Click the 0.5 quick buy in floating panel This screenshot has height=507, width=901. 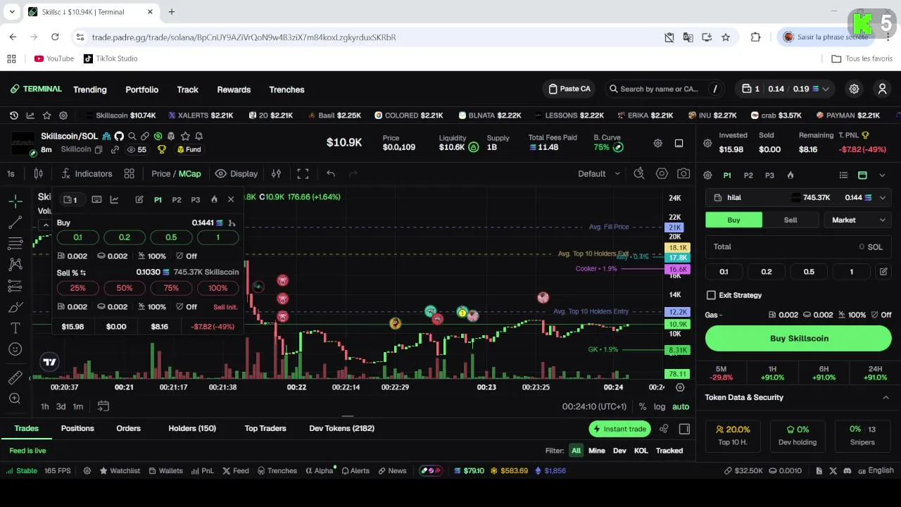click(171, 237)
